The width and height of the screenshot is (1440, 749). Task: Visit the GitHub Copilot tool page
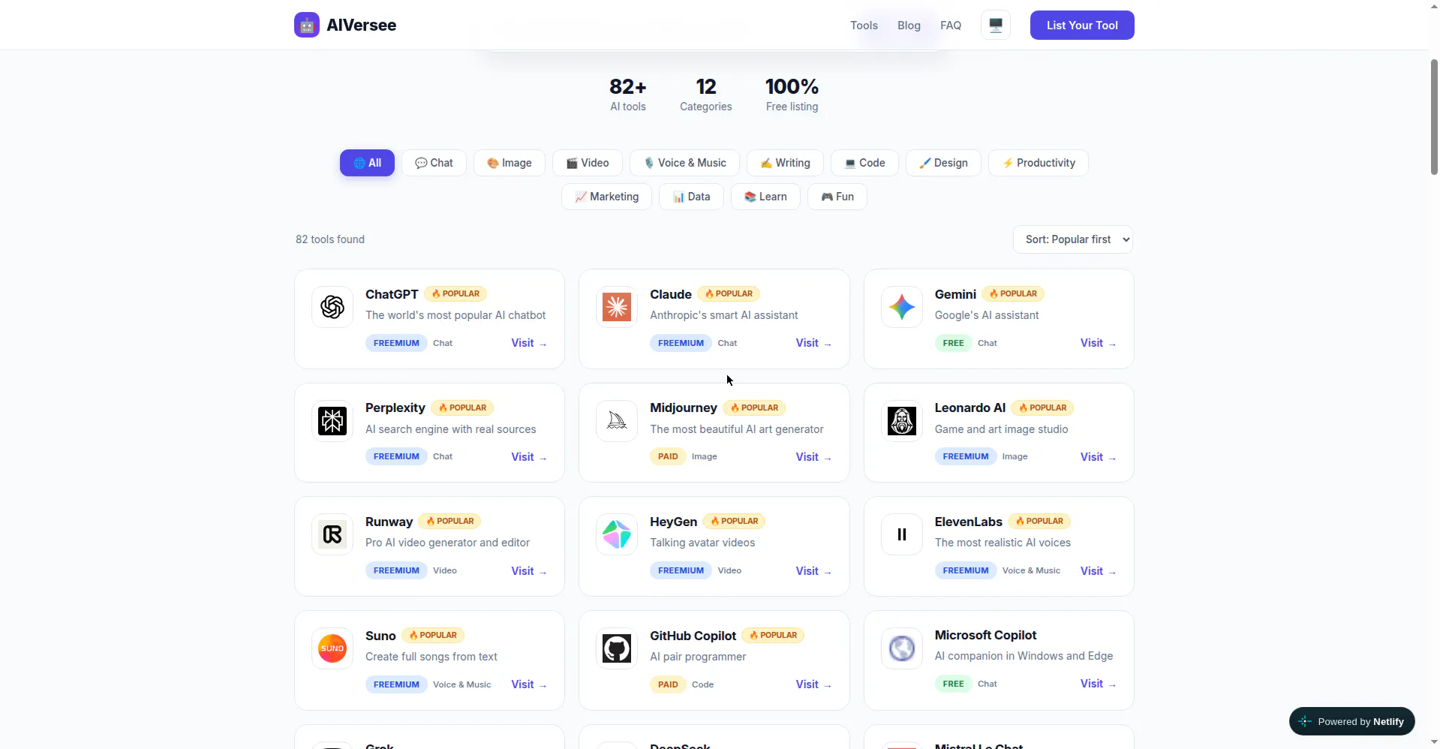click(x=813, y=684)
